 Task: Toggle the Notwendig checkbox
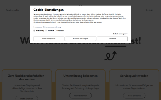pyautogui.click(x=34, y=30)
